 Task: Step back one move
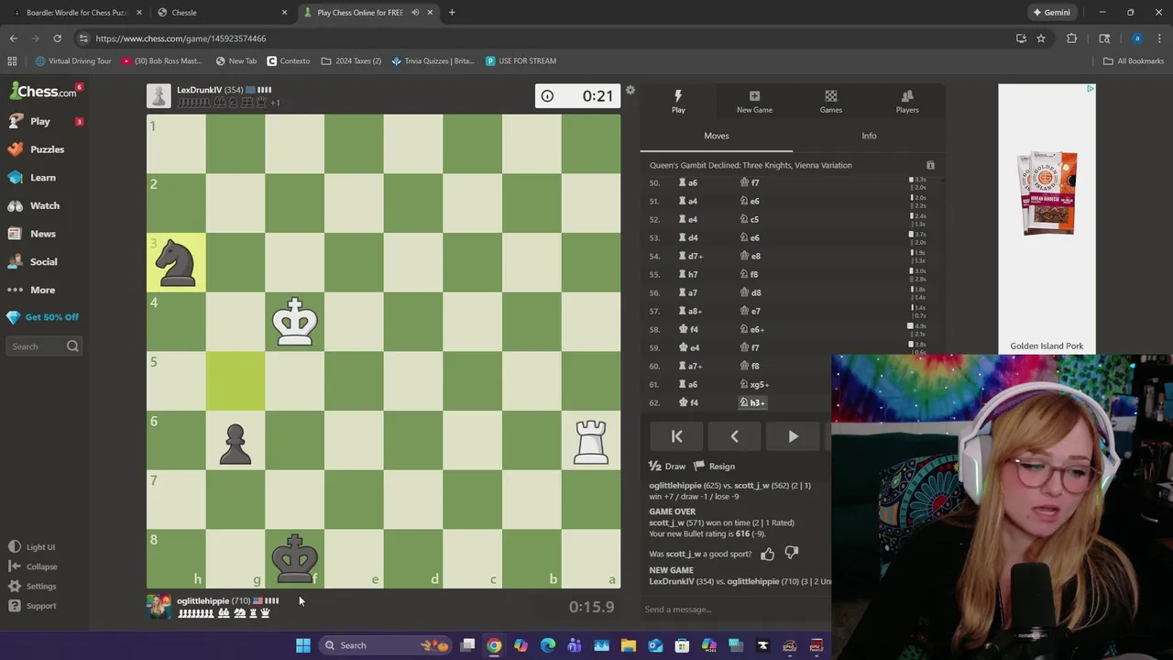click(x=734, y=436)
